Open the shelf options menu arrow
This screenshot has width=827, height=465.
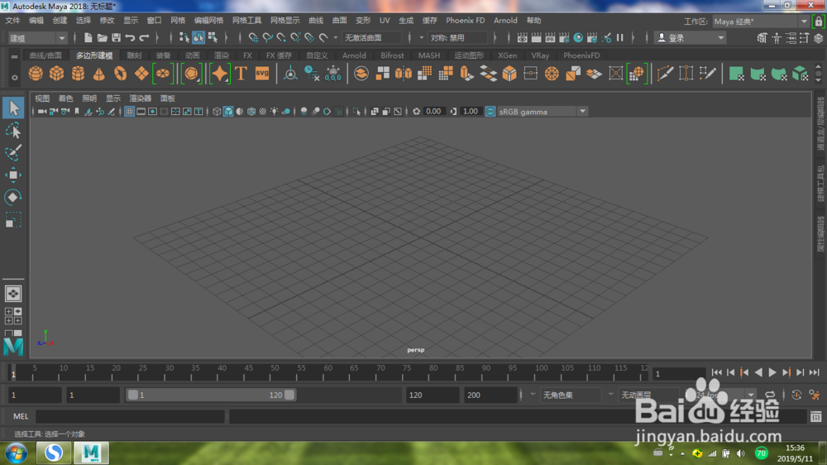click(x=15, y=77)
